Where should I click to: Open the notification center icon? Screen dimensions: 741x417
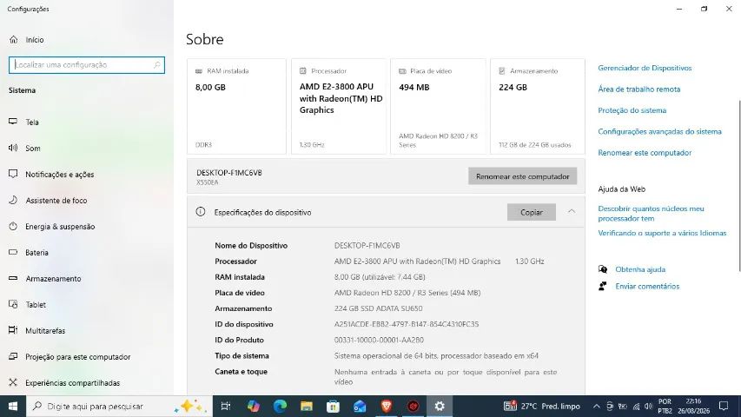click(724, 406)
